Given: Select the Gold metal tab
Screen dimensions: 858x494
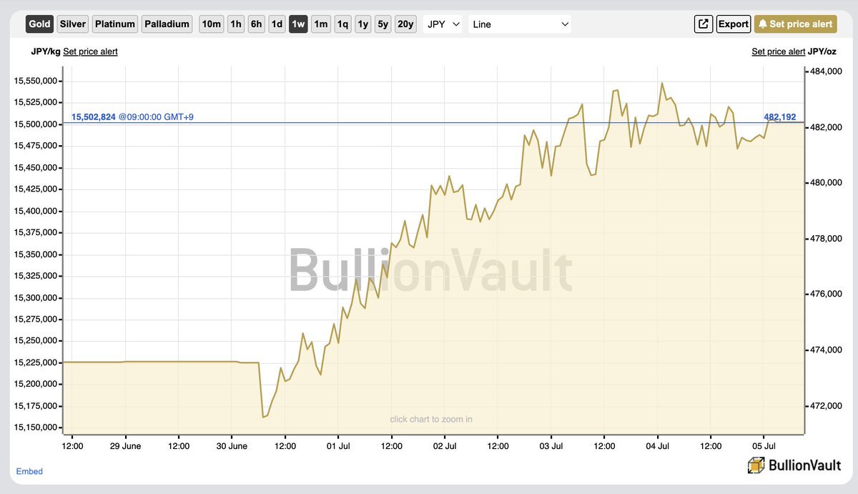Looking at the screenshot, I should [40, 24].
